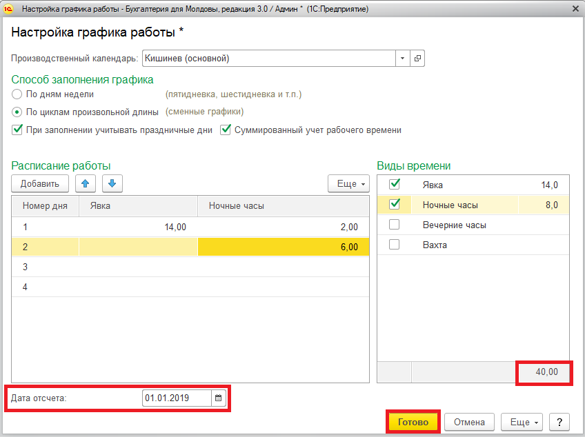The image size is (585, 437).
Task: Click the Дата отсчета date field
Action: pyautogui.click(x=176, y=398)
